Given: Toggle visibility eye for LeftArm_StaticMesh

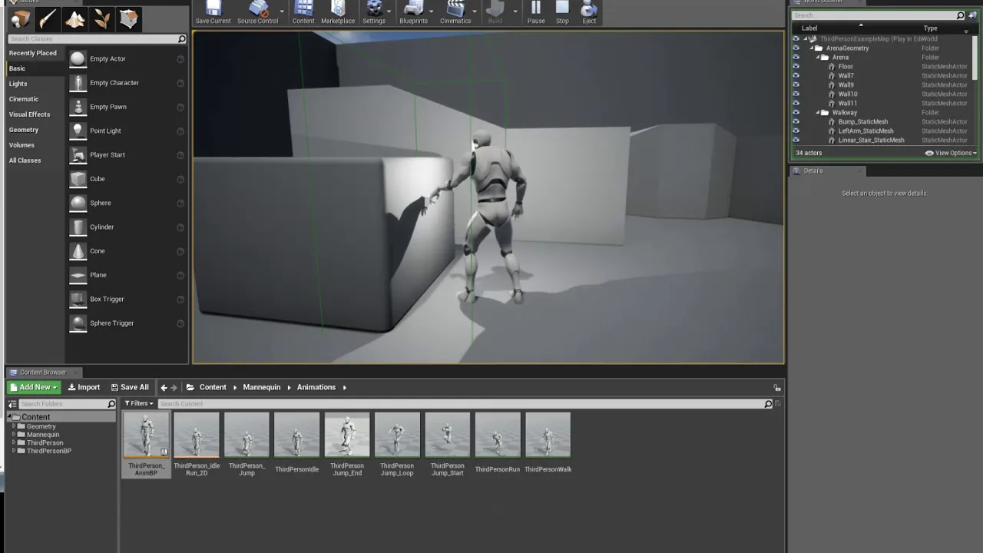Looking at the screenshot, I should (796, 131).
